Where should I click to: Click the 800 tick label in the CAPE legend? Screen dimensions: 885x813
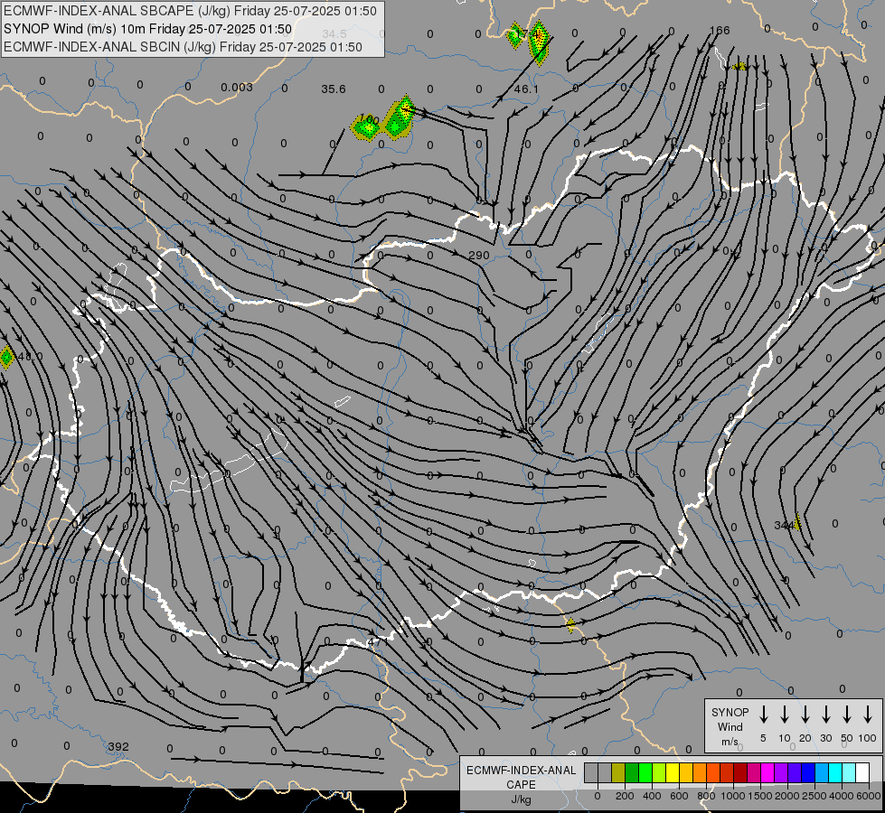[x=706, y=796]
